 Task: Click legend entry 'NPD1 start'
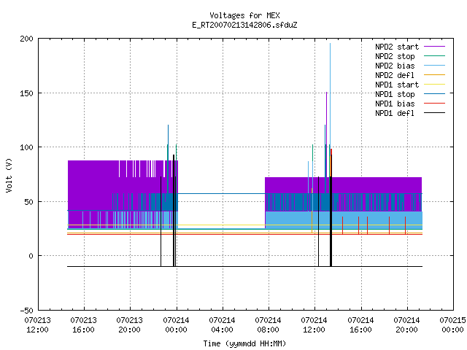pyautogui.click(x=397, y=85)
